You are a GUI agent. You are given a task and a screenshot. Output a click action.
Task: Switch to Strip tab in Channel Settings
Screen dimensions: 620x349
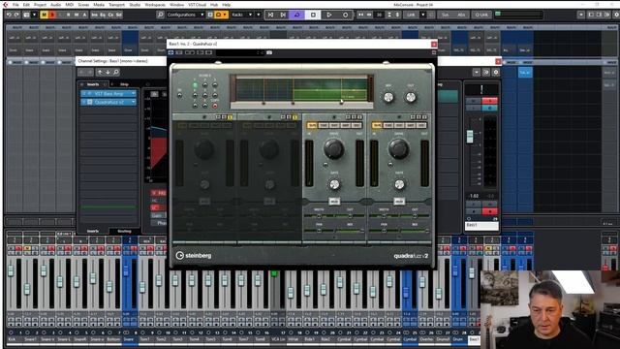click(124, 84)
